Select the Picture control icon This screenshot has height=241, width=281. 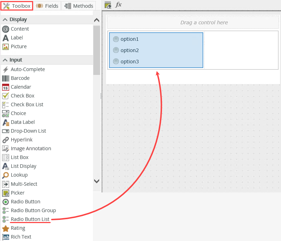[6, 47]
